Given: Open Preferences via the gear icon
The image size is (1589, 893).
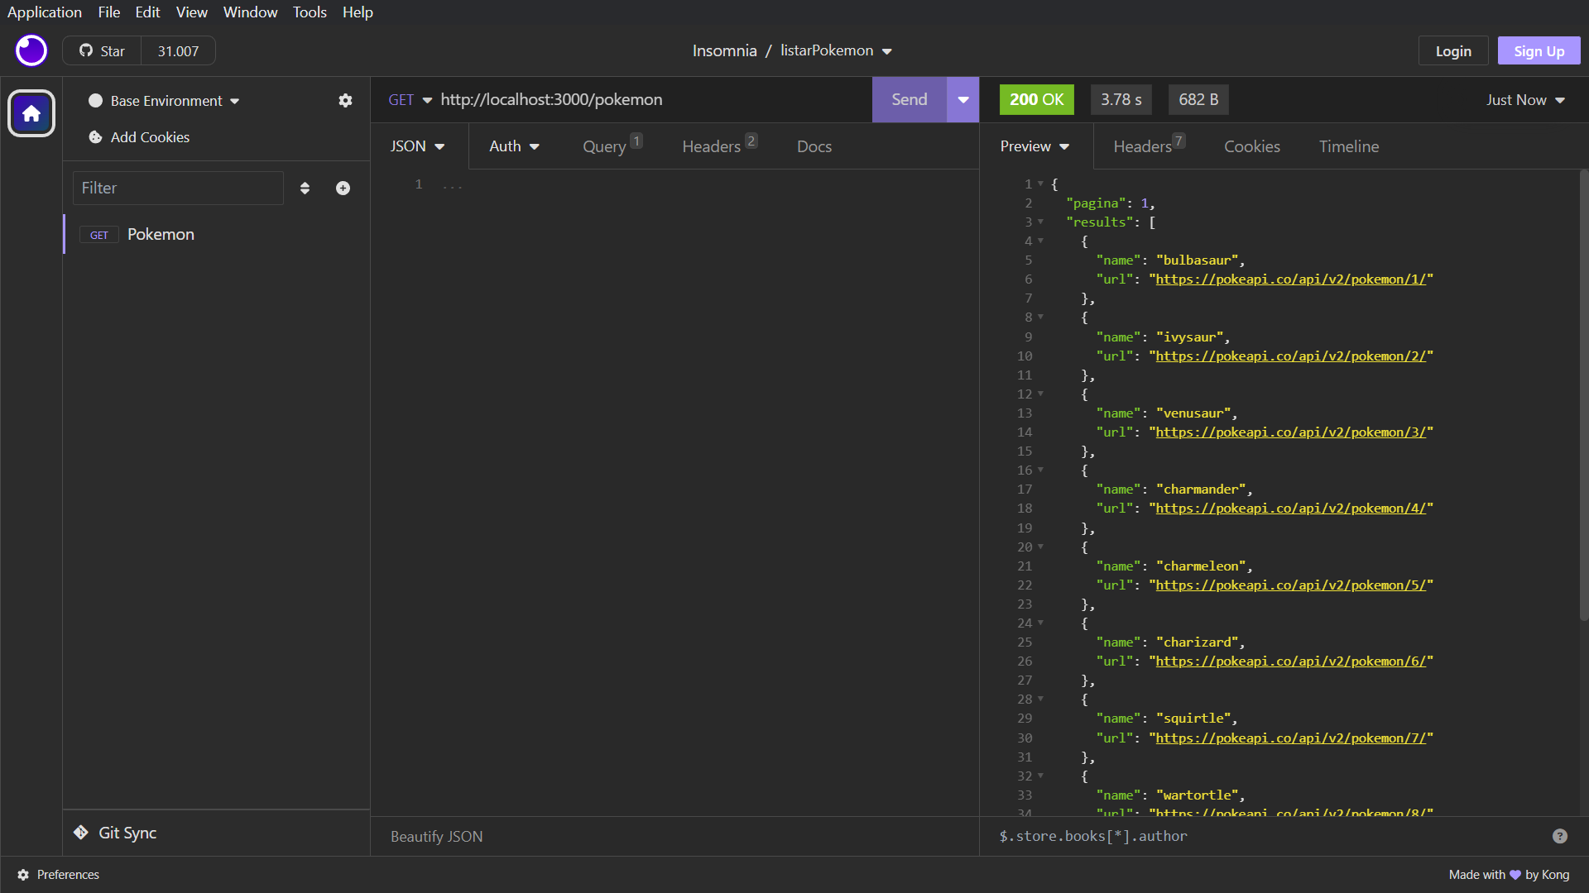Looking at the screenshot, I should coord(23,874).
